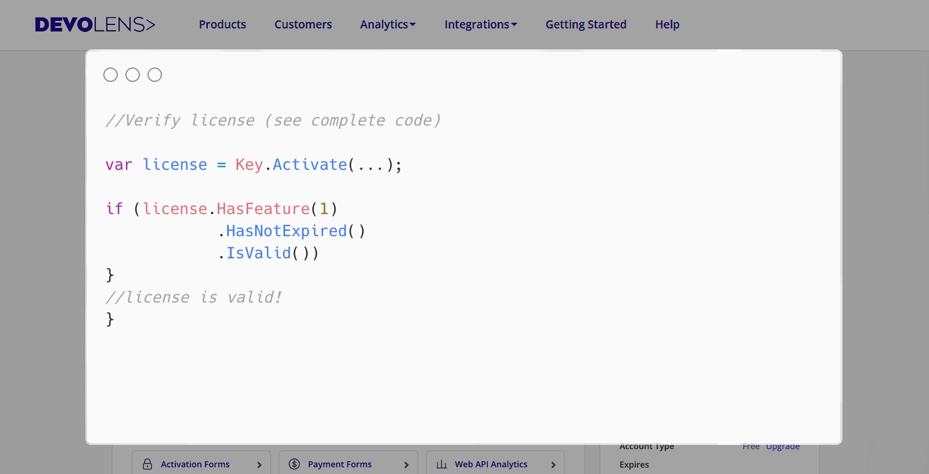Viewport: 929px width, 474px height.
Task: Expand the Integrations dropdown menu
Action: [x=481, y=24]
